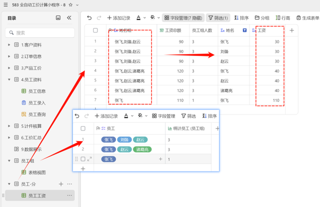The width and height of the screenshot is (320, 207).
Task: Add a column with plus icon in inset table
Action: (217, 128)
